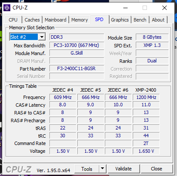This screenshot has height=176, width=177.
Task: Click the Ver. 1.95.0.x64 version text
Action: pyautogui.click(x=53, y=170)
